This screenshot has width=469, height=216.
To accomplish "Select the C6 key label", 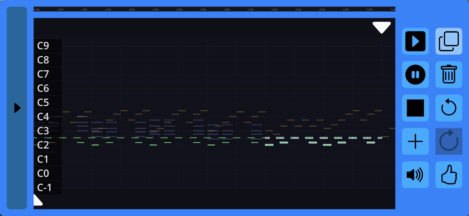I will coord(43,88).
